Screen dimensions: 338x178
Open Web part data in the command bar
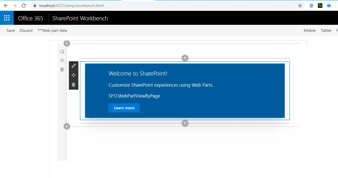(x=52, y=30)
